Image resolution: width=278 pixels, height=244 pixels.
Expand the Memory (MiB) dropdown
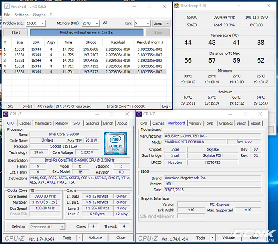click(97, 23)
